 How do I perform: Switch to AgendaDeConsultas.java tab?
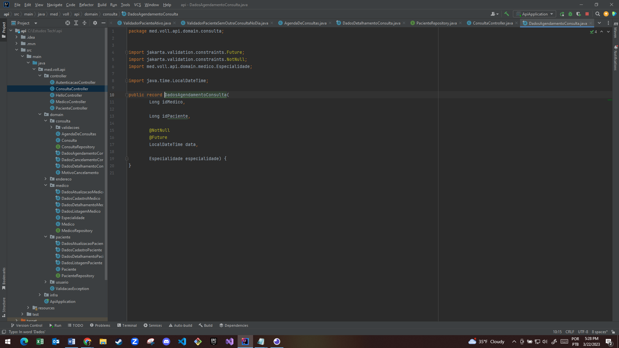point(305,23)
